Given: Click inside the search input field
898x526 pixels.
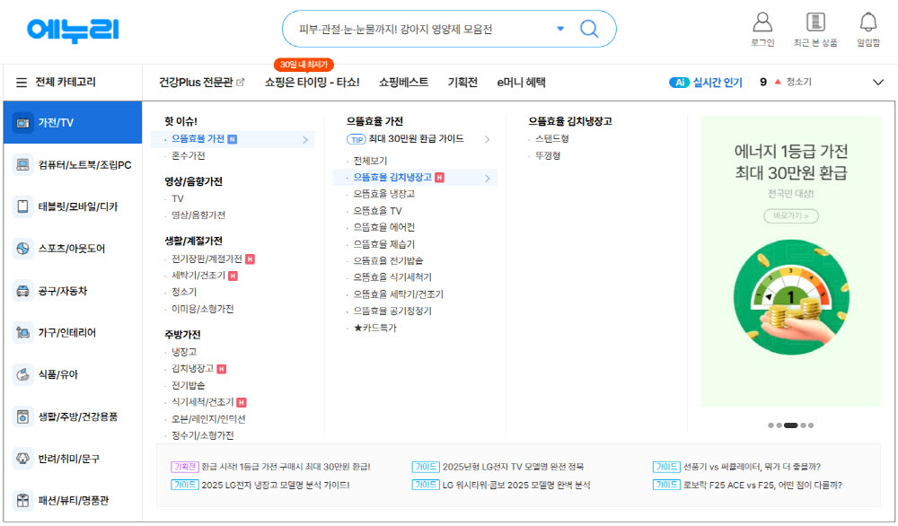Looking at the screenshot, I should coord(413,29).
